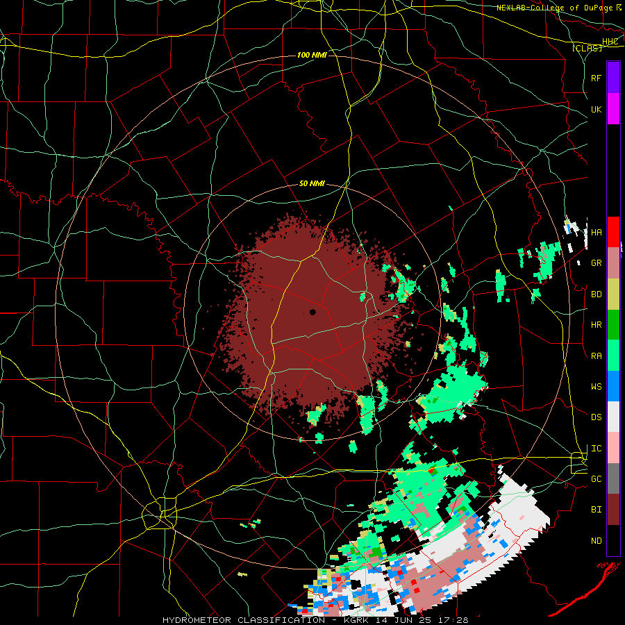Click the IC light pink legend swatch
The width and height of the screenshot is (625, 625).
pos(613,448)
